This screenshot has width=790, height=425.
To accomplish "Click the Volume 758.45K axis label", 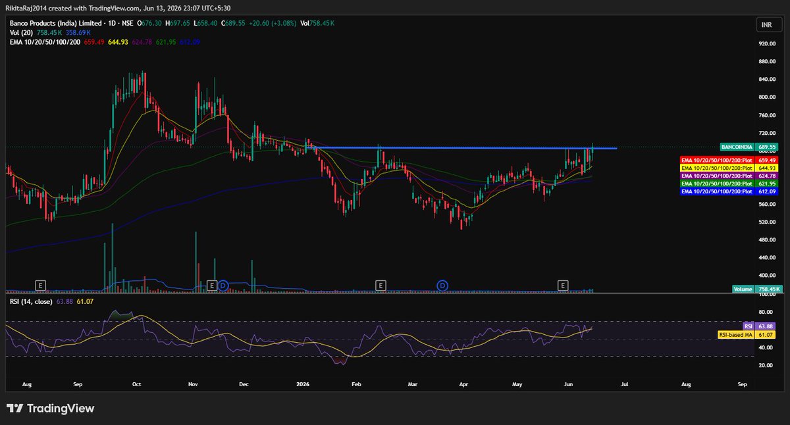I will pyautogui.click(x=756, y=289).
